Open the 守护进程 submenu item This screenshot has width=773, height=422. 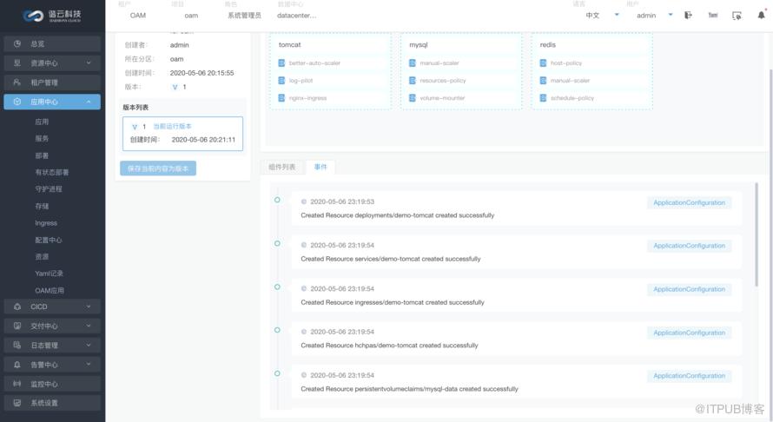pyautogui.click(x=49, y=189)
